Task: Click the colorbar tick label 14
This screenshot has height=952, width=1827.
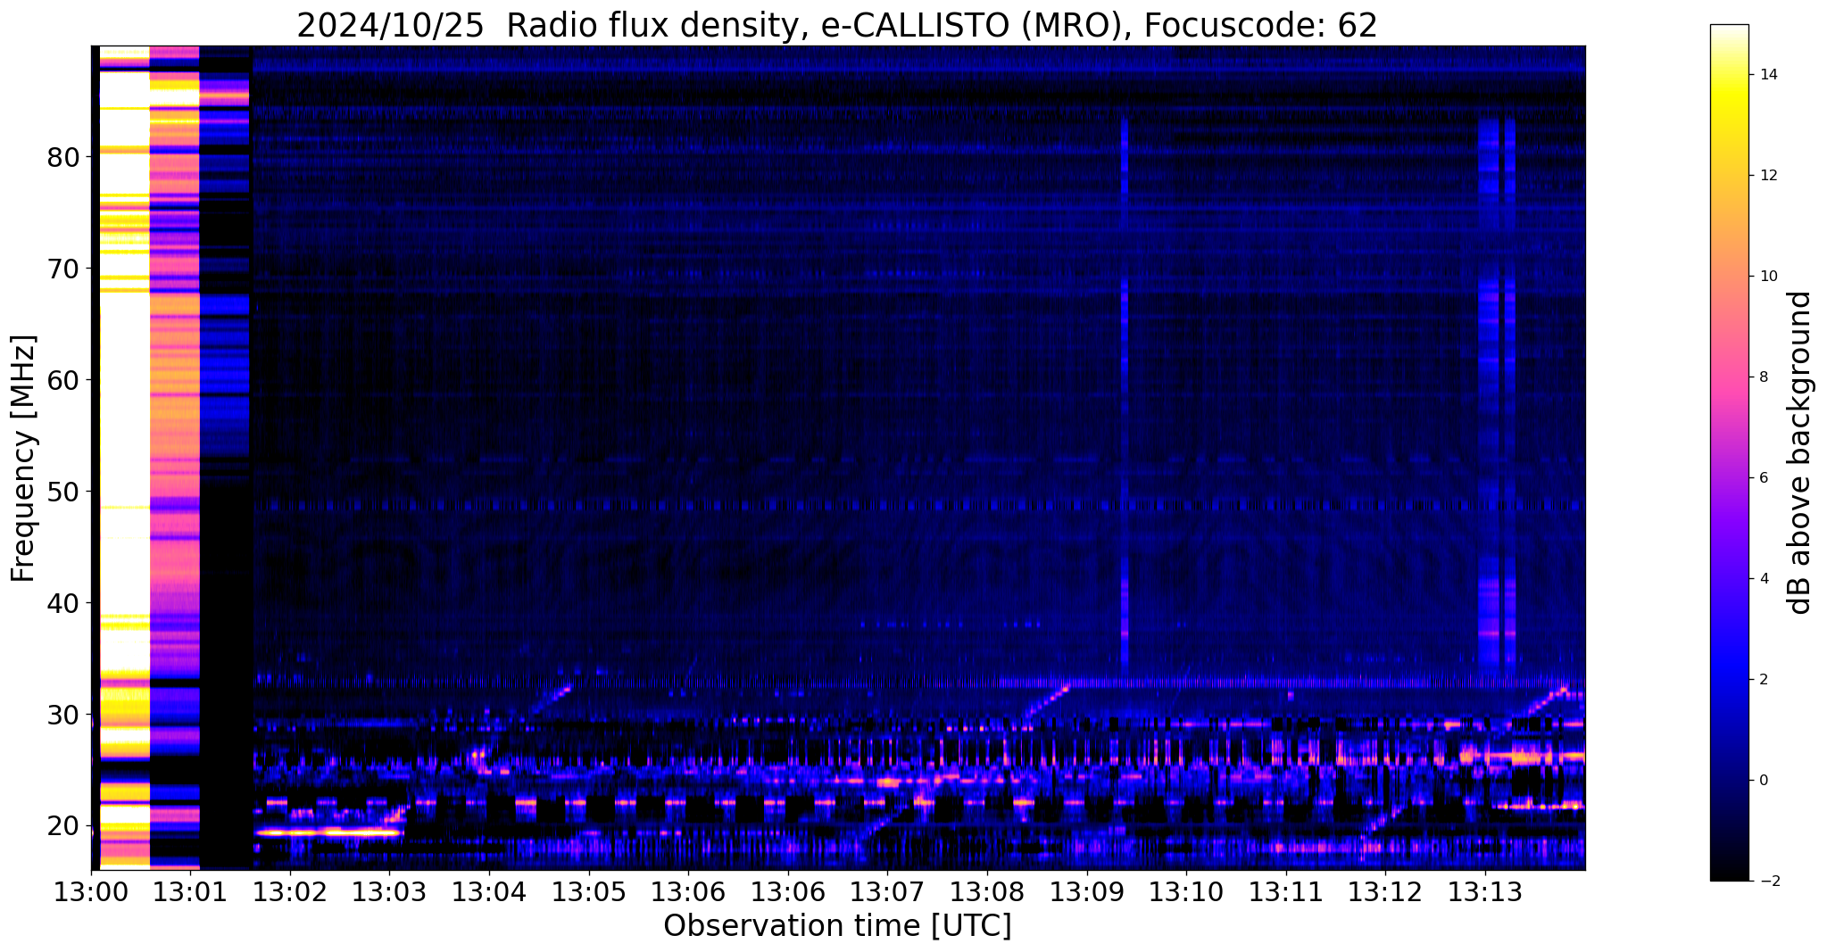Action: coord(1768,75)
